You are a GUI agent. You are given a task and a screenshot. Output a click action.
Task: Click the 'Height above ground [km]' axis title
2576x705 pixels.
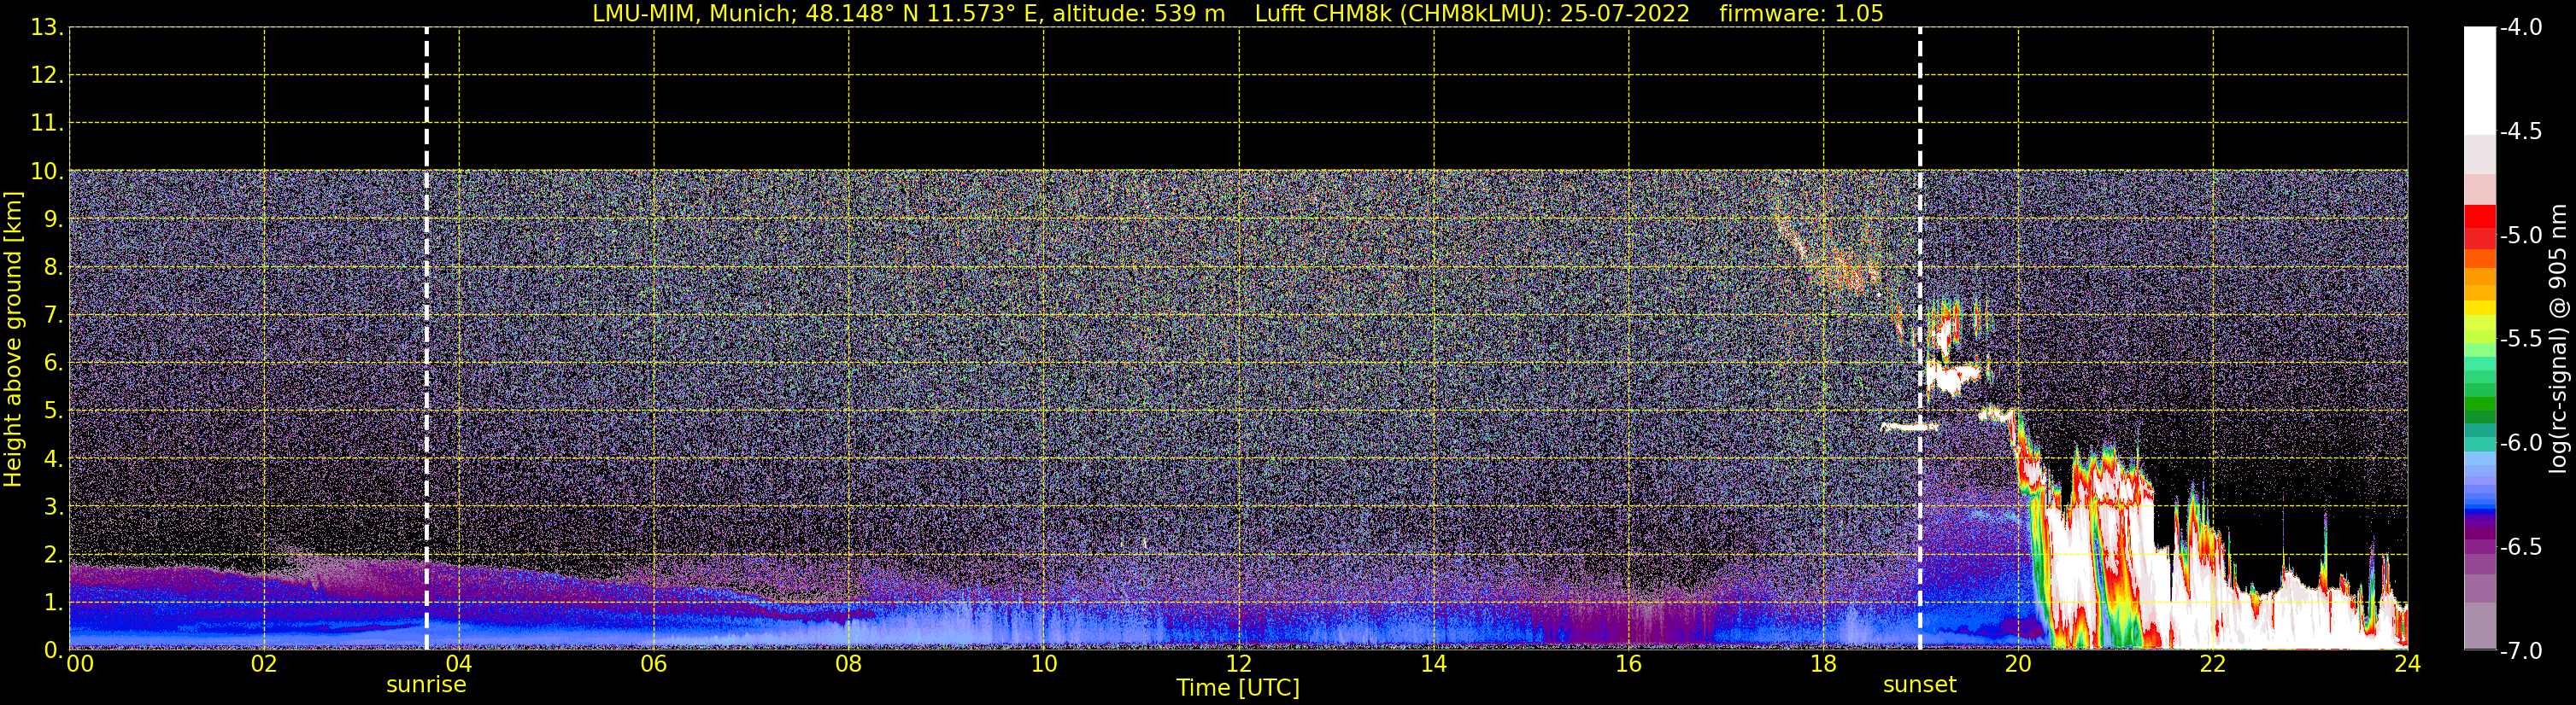click(x=13, y=340)
